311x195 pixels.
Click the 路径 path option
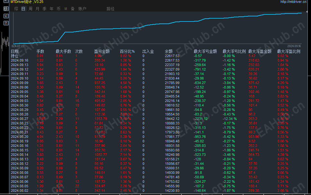(x=110, y=9)
